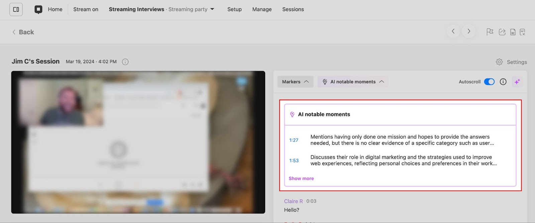535x223 pixels.
Task: Disable the Autoscroll toggle
Action: point(489,82)
